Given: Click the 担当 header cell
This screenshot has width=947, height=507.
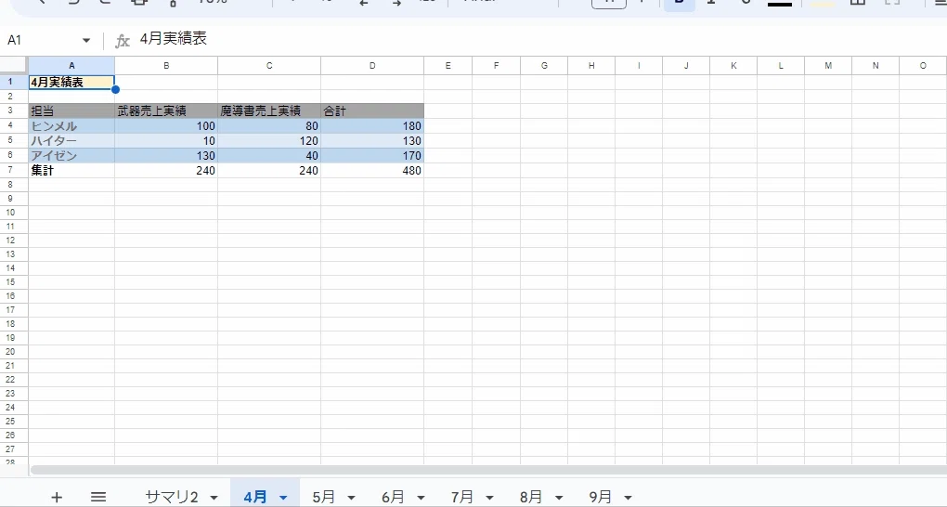Looking at the screenshot, I should coord(71,110).
